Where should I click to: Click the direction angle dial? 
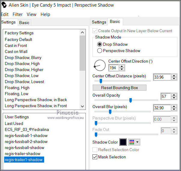tap(100, 65)
